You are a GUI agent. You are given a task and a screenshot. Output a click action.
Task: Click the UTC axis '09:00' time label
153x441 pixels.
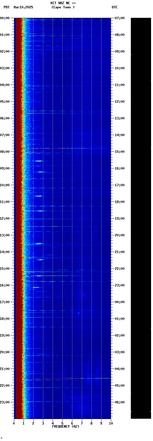click(120, 52)
